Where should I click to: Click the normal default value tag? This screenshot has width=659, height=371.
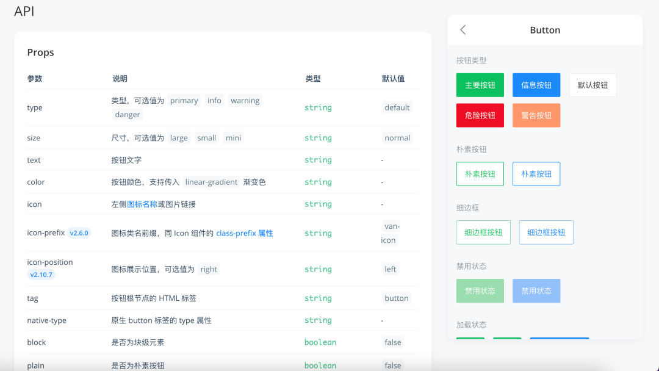(x=397, y=138)
